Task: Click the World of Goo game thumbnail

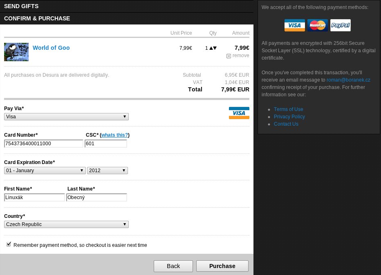Action: tap(16, 52)
